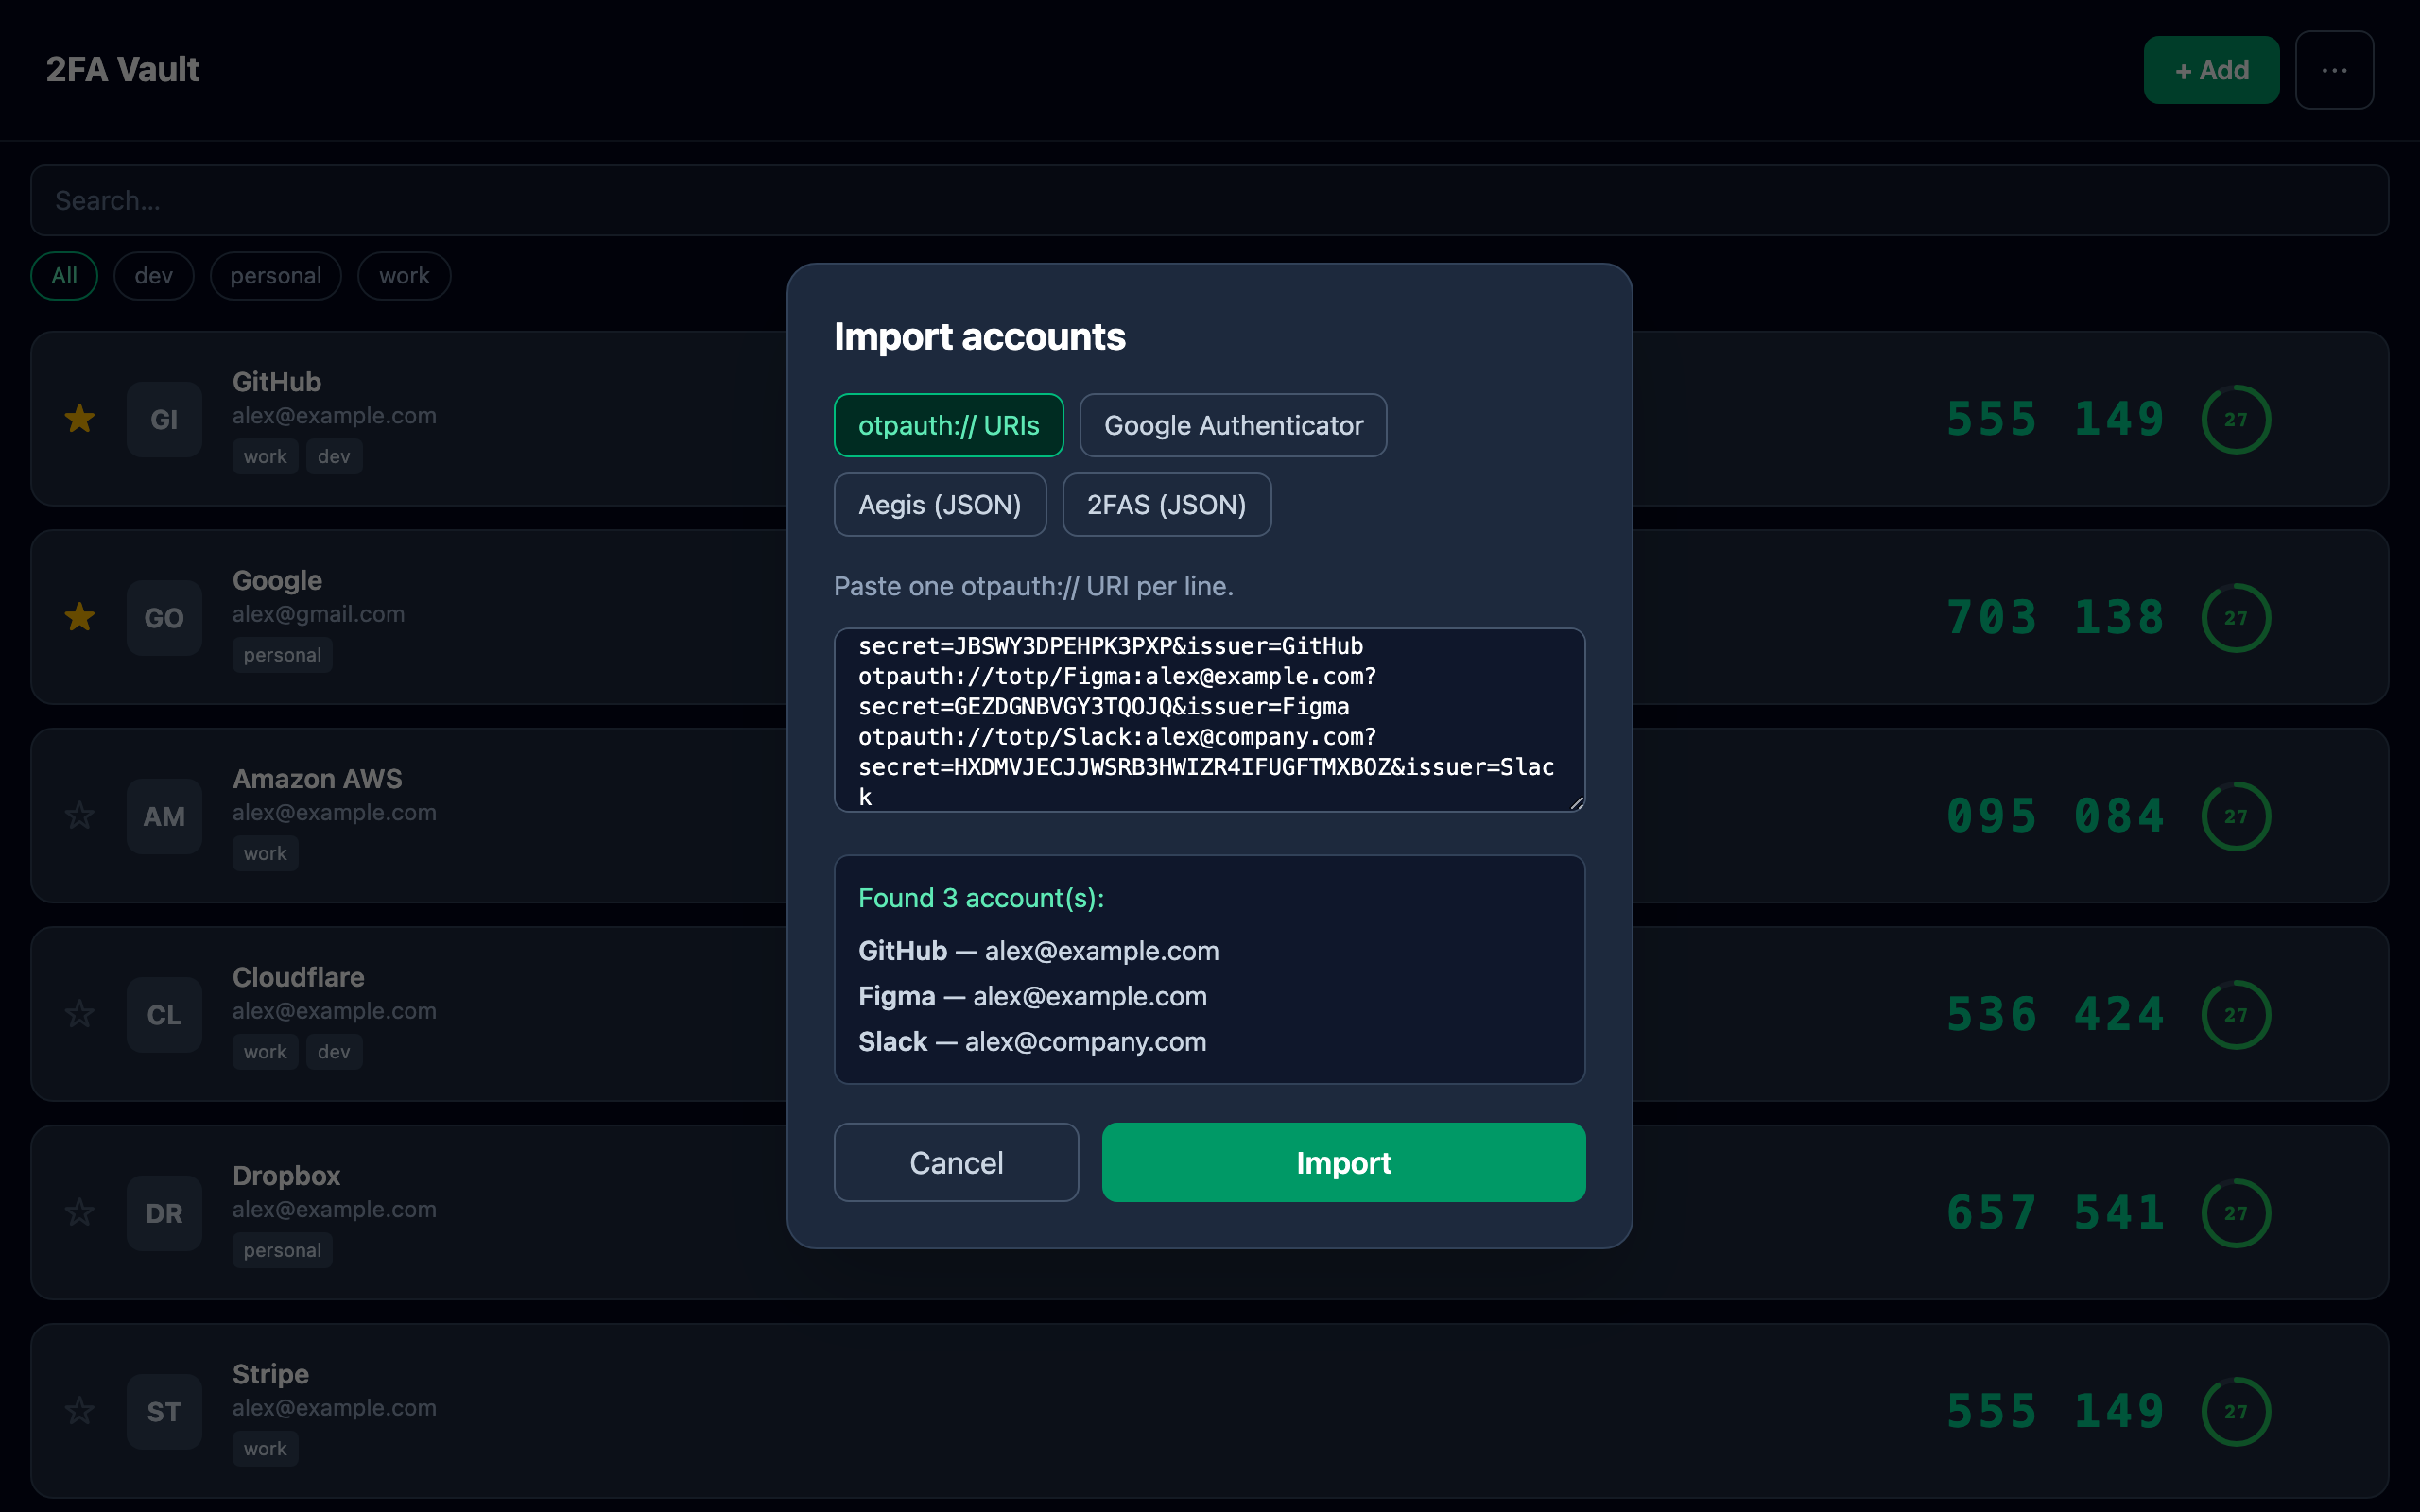Screen dimensions: 2420x1512
Task: Click Dropbox countdown timer ring
Action: tap(2236, 1213)
